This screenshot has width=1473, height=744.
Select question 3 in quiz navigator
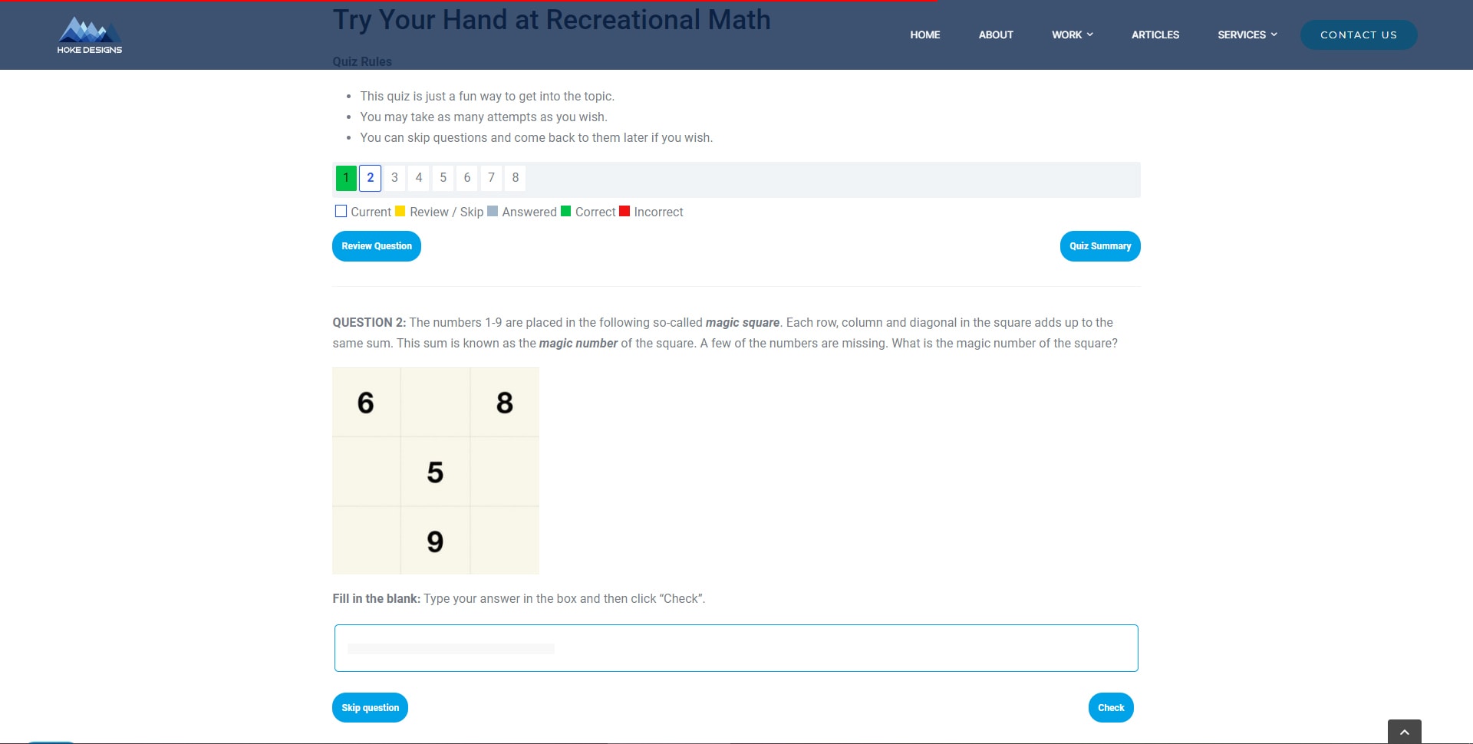(x=394, y=178)
